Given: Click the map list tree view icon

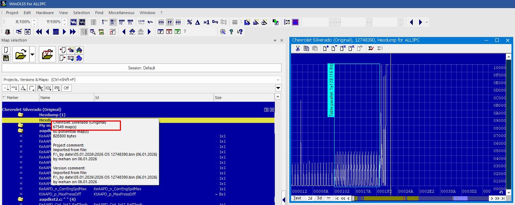Looking at the screenshot, I should (x=84, y=32).
